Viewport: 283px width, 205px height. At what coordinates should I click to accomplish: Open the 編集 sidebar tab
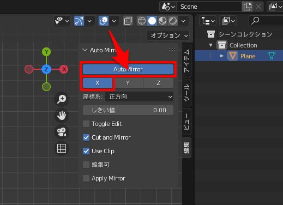[186, 148]
